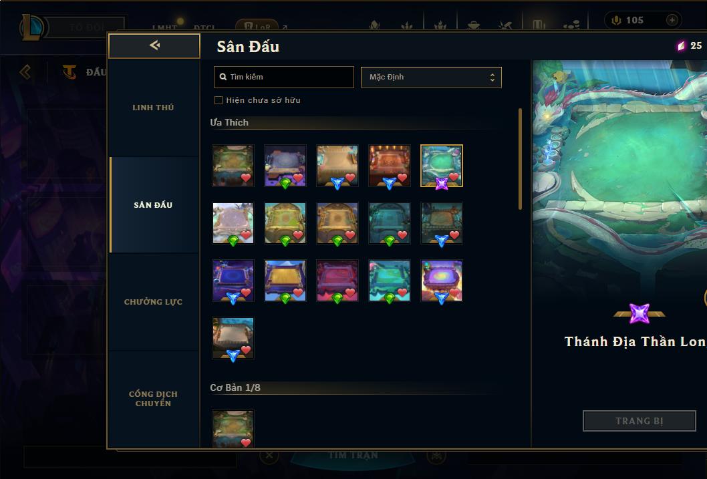Toggle the Hiện chưa sở hữu checkbox
The image size is (707, 479).
(x=219, y=100)
